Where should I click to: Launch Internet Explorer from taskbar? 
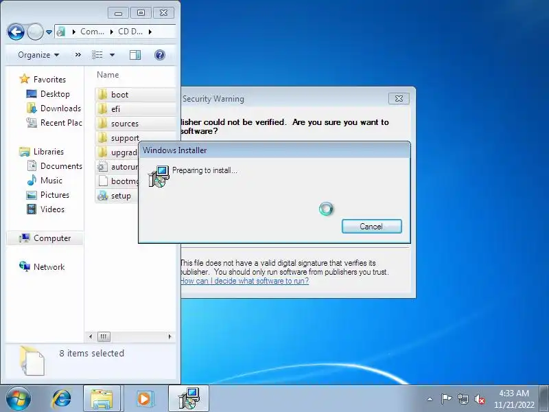click(x=62, y=399)
